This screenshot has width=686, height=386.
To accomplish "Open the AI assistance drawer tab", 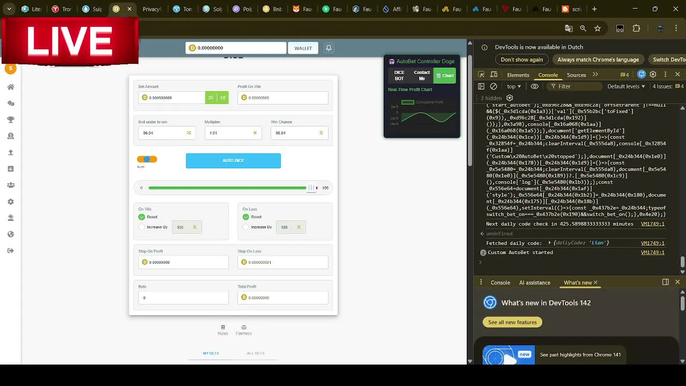I will point(534,283).
